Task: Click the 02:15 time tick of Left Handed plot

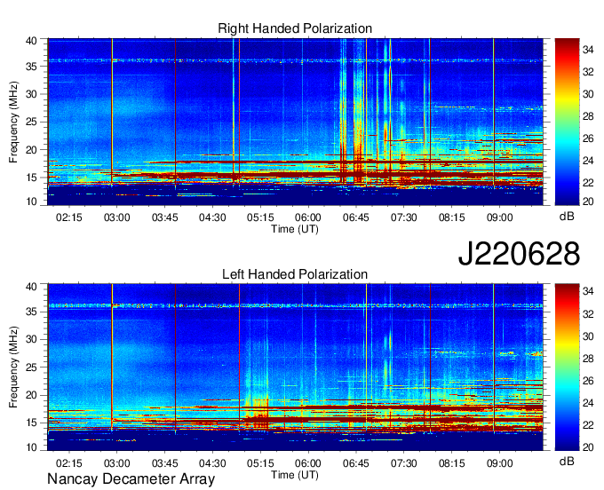Action: [x=69, y=463]
